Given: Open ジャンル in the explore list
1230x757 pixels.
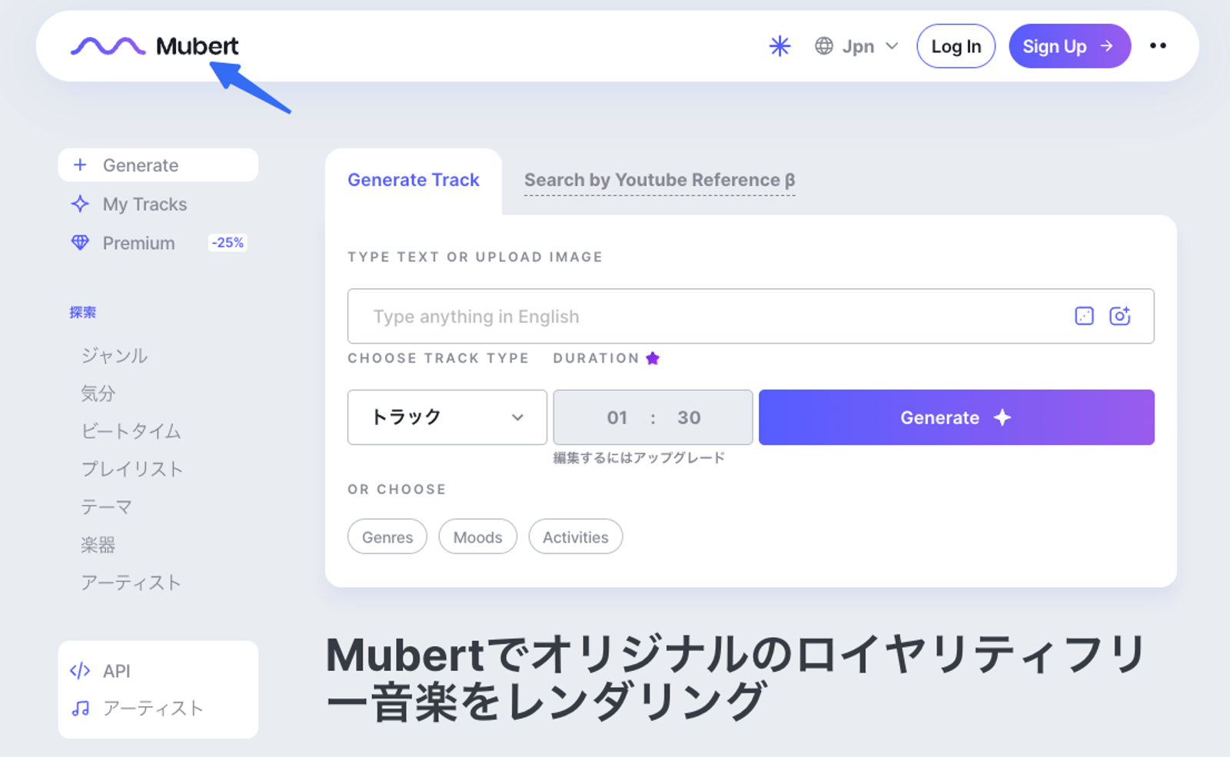Looking at the screenshot, I should pyautogui.click(x=115, y=356).
